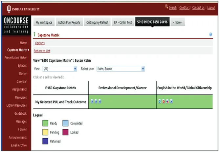Open first document icon in Professional Development cell
Screen dimensions: 220x153
92,101
